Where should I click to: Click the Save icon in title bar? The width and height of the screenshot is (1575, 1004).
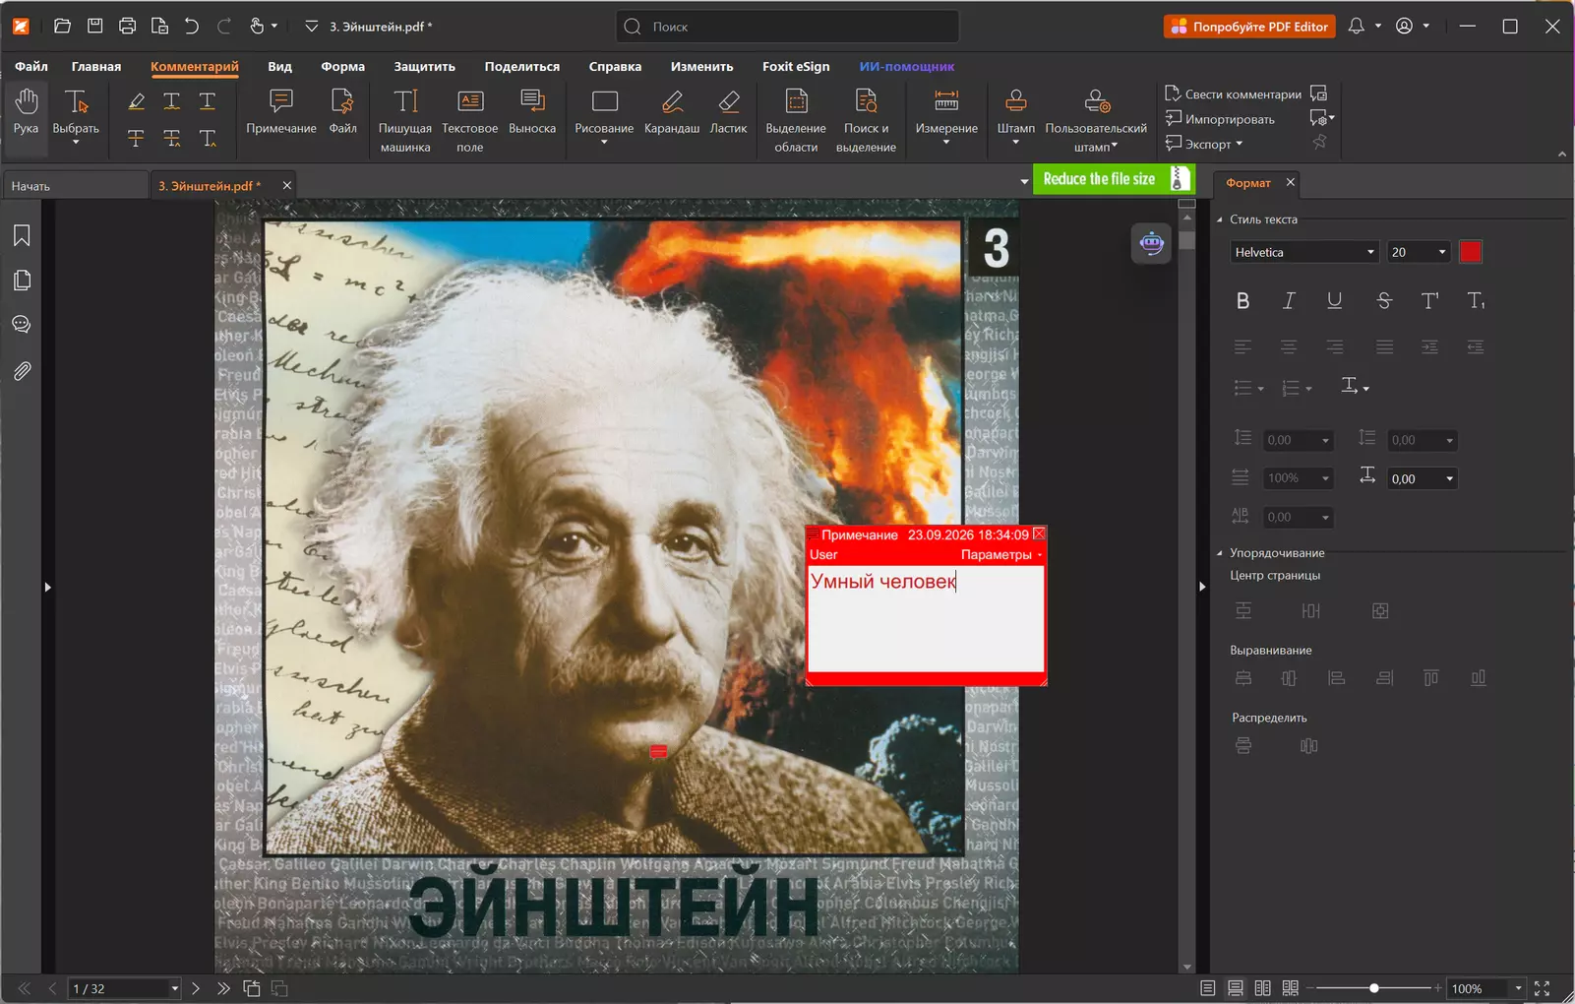[95, 27]
